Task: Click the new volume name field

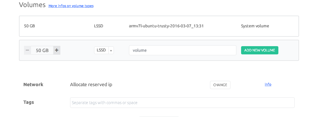Action: tap(183, 50)
